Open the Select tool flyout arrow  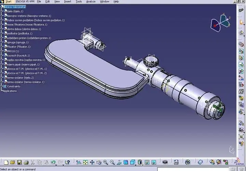click(x=244, y=25)
